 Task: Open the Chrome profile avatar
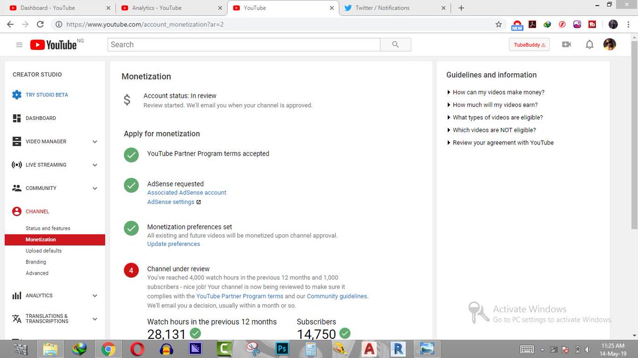[x=614, y=24]
